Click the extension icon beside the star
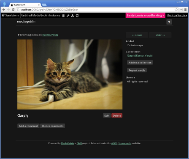This screenshot has width=189, height=159. (x=181, y=10)
